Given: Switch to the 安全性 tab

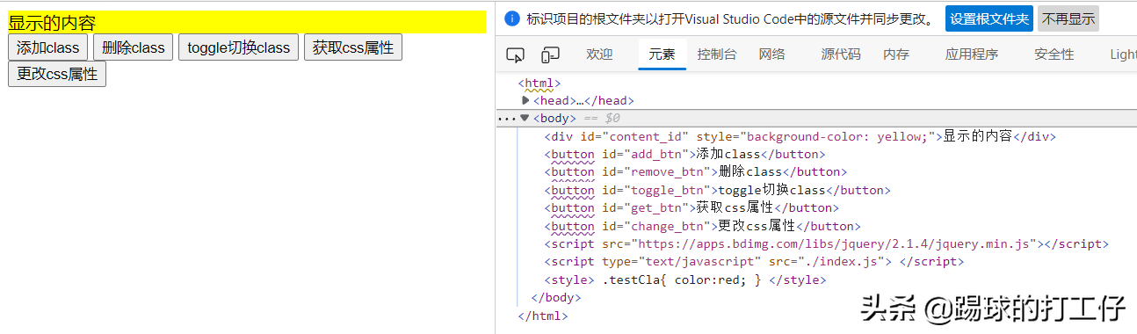Looking at the screenshot, I should coord(1054,54).
